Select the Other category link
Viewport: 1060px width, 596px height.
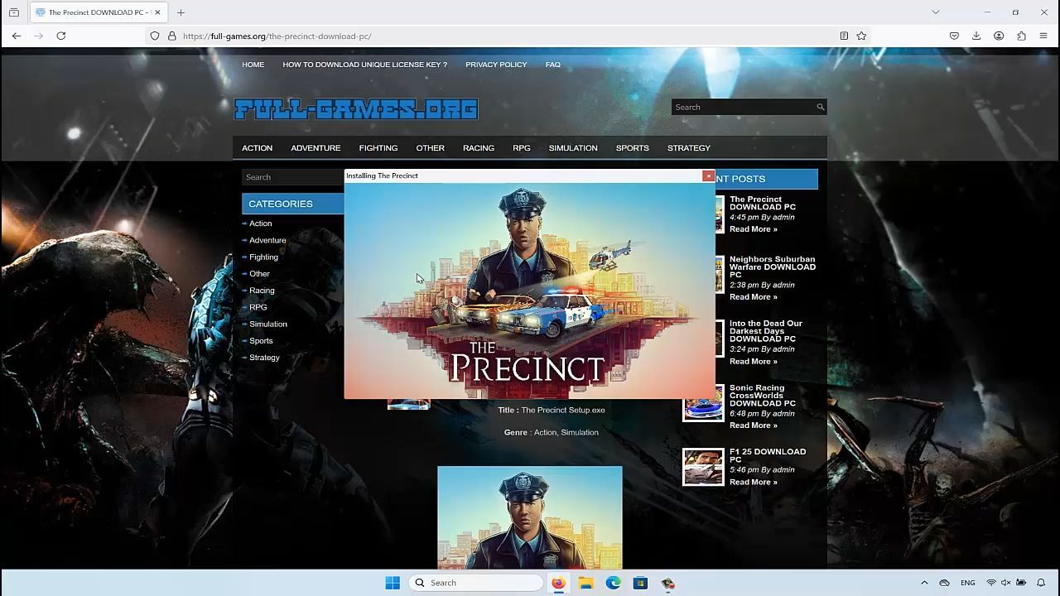259,274
